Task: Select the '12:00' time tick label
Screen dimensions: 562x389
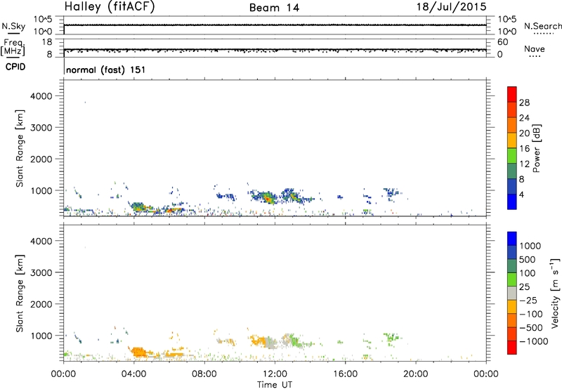Action: 275,374
